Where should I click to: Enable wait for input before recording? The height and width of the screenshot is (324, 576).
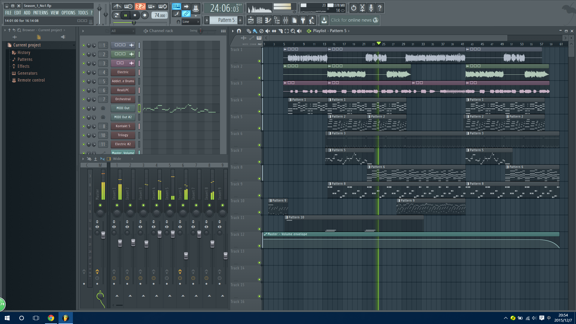[x=128, y=6]
